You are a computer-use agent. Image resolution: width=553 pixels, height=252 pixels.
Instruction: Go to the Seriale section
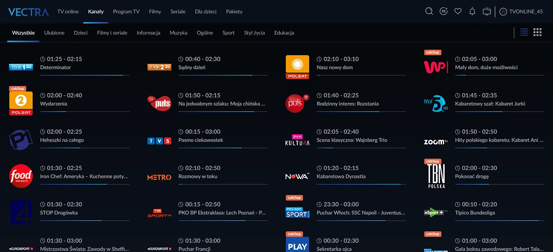point(178,11)
